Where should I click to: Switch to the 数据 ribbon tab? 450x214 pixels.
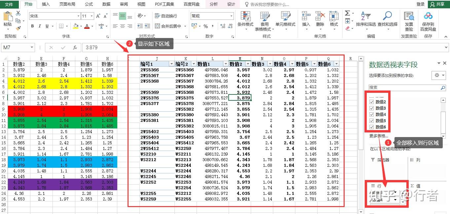pos(105,4)
